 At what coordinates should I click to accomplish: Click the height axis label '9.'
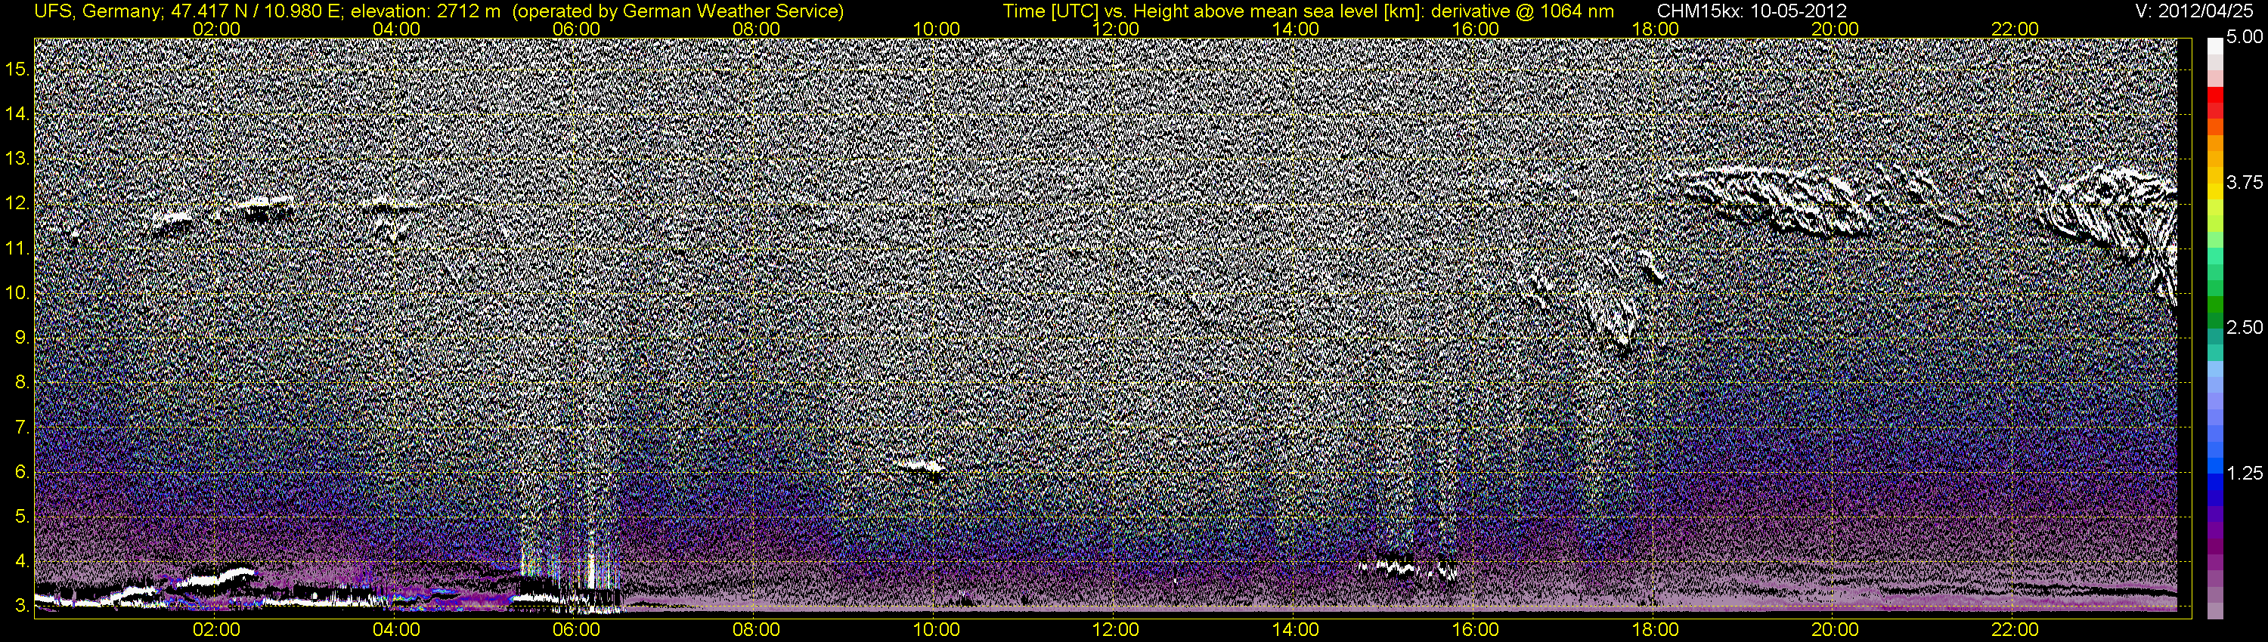point(22,338)
